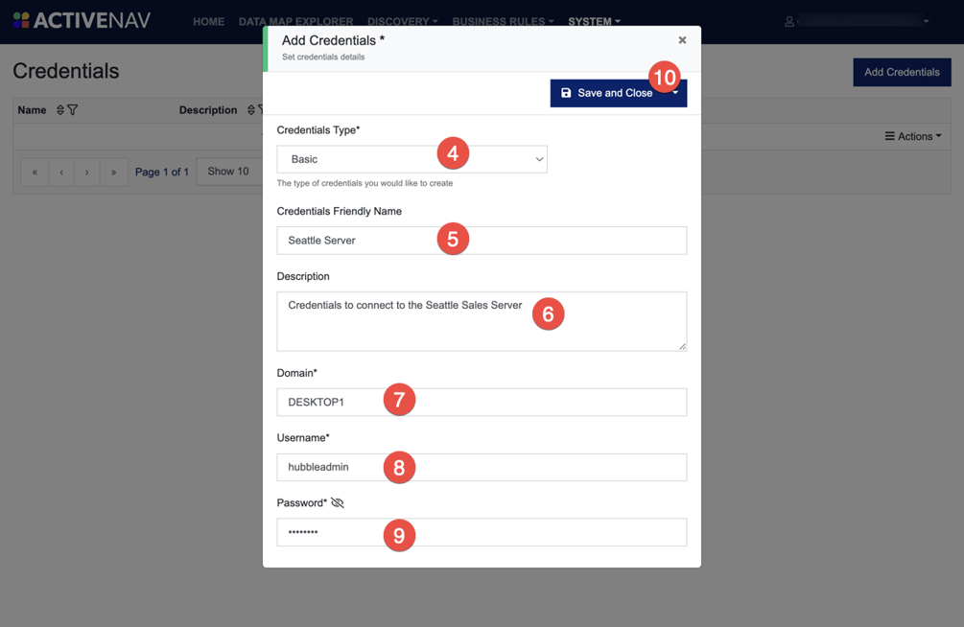Expand the Save and Close dropdown caret
Viewport: 964px width, 627px height.
675,93
